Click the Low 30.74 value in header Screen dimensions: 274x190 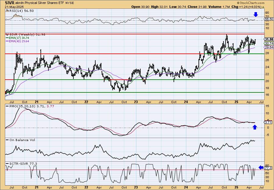tap(178, 7)
